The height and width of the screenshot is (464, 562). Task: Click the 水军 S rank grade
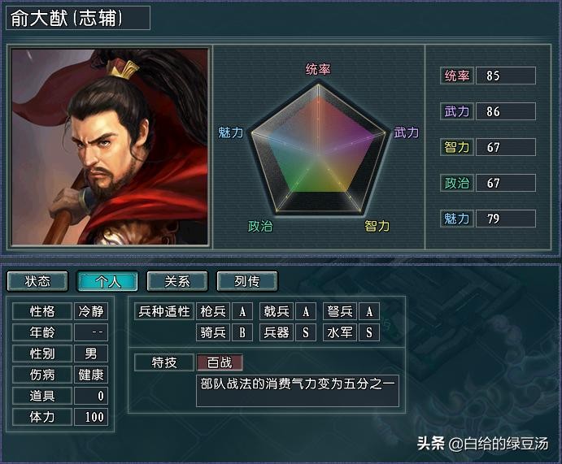point(369,332)
